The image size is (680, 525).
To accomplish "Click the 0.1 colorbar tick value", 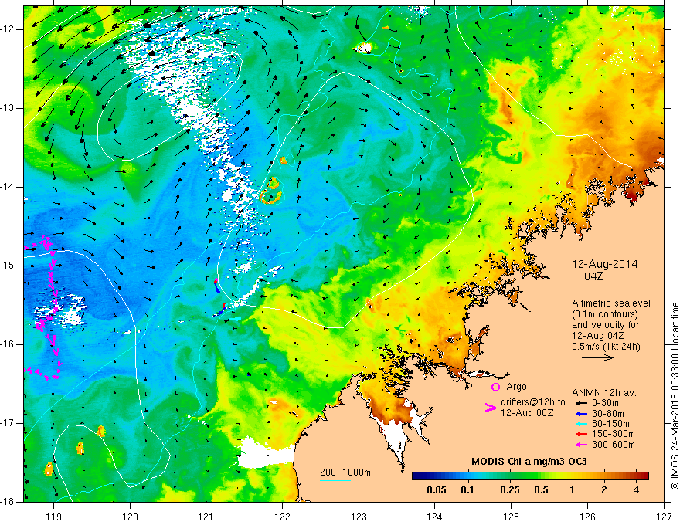I will tap(467, 490).
